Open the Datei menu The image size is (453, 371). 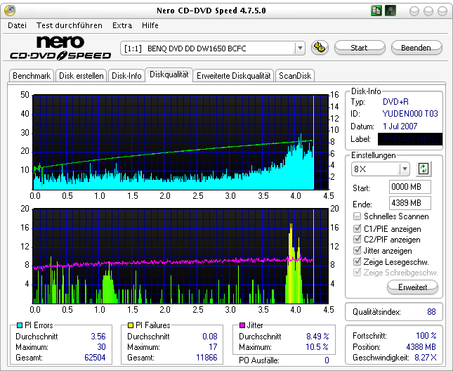(17, 25)
